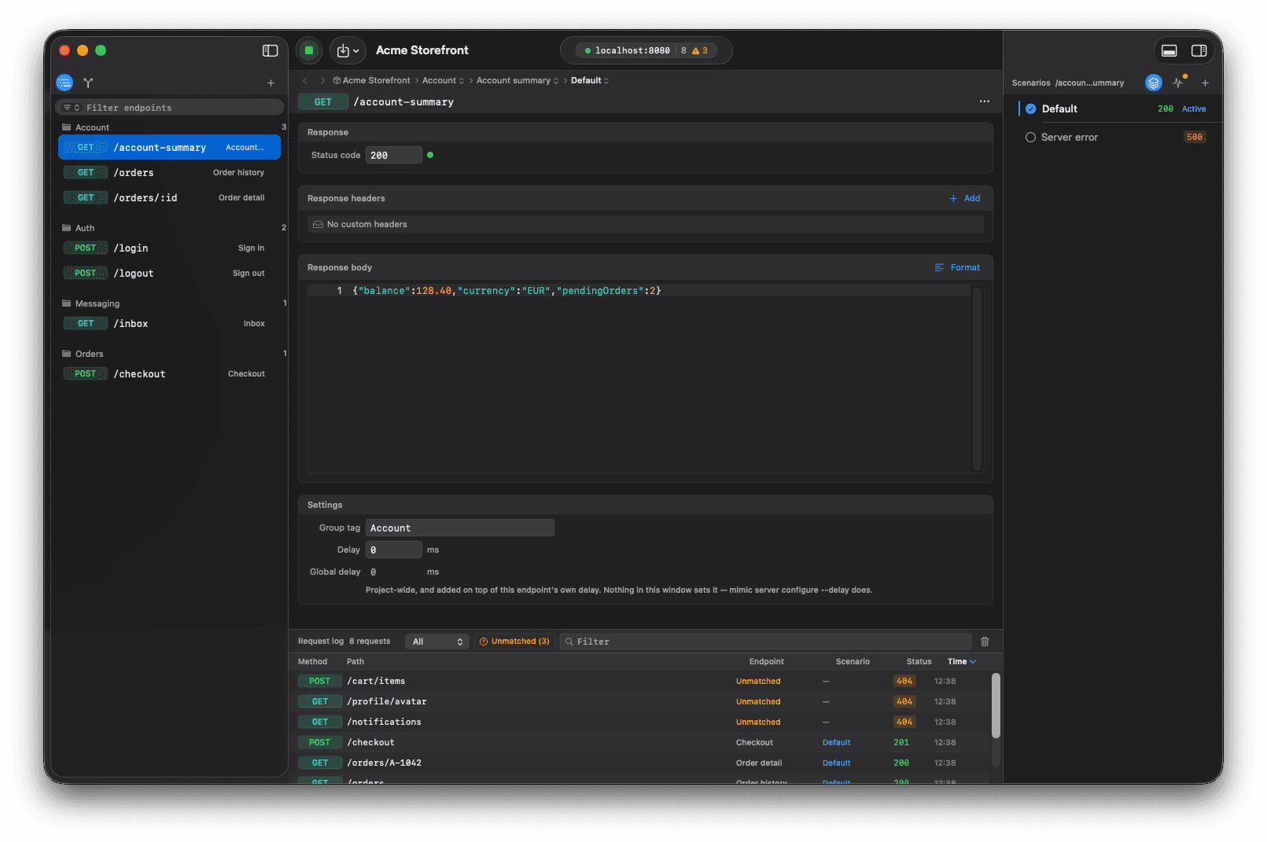Edit the Status code field
Viewport: 1267px width, 842px height.
[393, 155]
